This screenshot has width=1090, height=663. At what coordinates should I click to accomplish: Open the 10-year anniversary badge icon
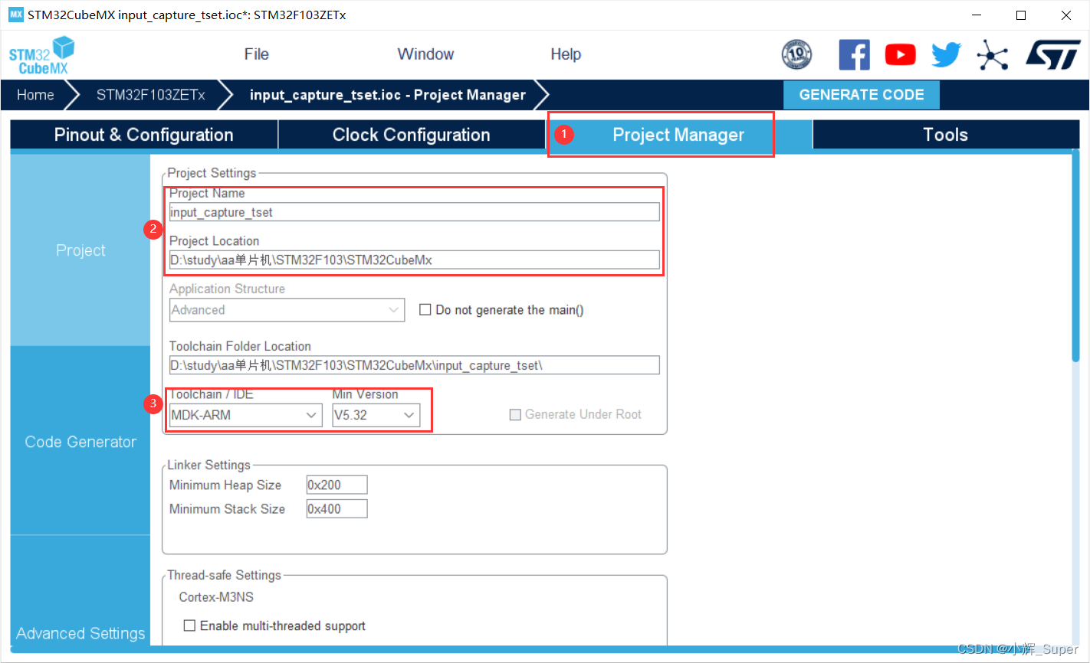(x=796, y=54)
